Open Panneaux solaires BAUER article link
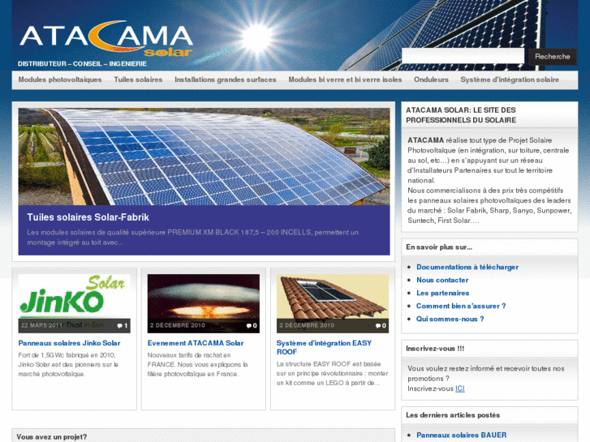590x442 pixels. [461, 436]
